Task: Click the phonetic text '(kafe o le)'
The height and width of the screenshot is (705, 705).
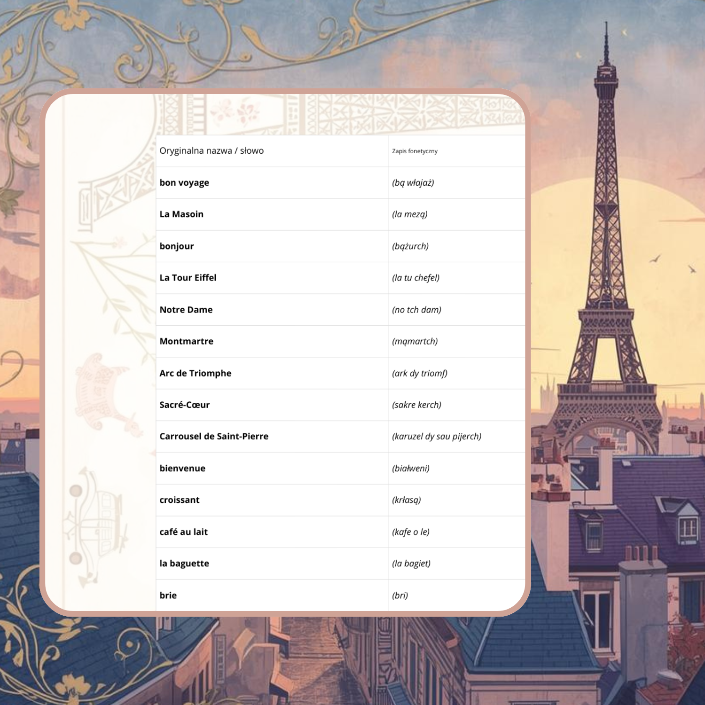Action: 411,532
